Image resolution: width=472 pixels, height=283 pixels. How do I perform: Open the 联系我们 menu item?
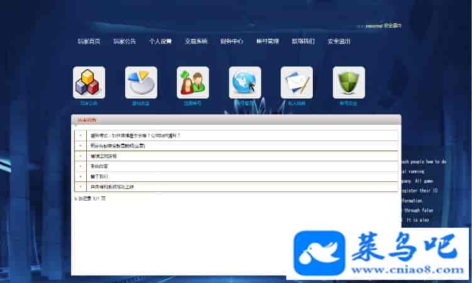pos(303,41)
